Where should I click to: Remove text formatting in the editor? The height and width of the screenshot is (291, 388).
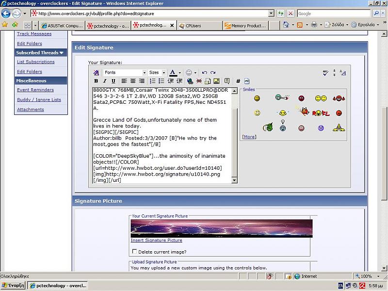click(x=96, y=72)
